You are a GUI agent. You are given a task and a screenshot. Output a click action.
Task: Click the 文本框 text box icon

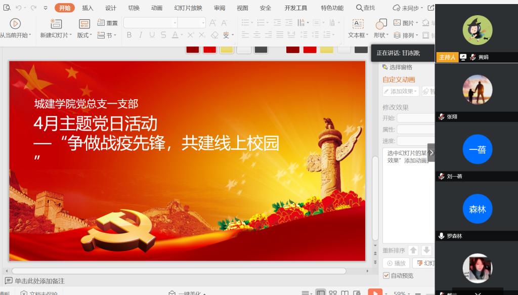358,24
